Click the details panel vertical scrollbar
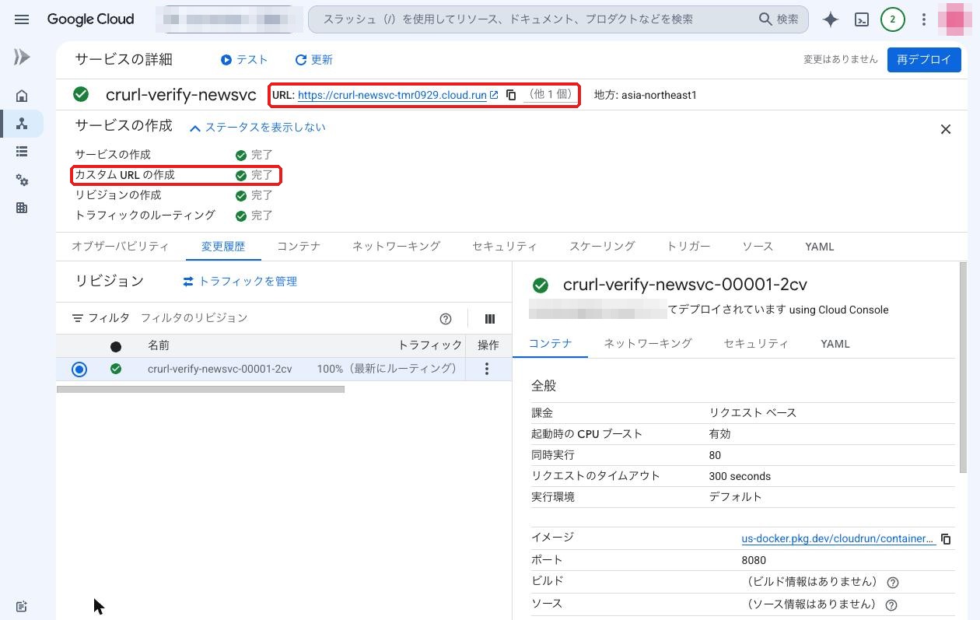Viewport: 980px width, 620px height. click(x=964, y=367)
